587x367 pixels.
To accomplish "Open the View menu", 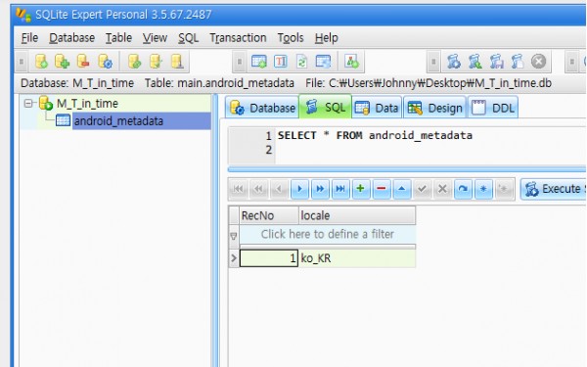I will pyautogui.click(x=155, y=38).
